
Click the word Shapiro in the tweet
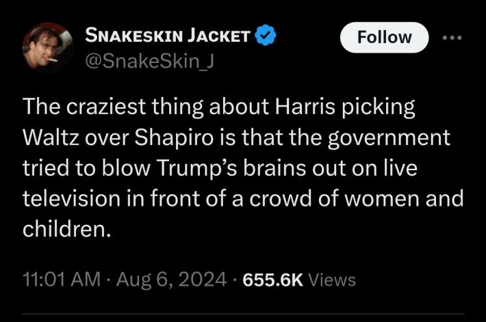[174, 138]
